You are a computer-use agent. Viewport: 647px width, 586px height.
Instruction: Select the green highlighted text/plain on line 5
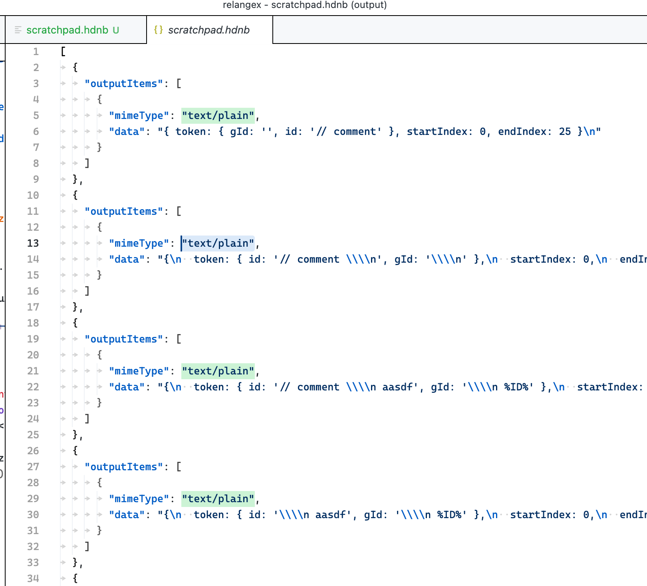click(x=218, y=115)
